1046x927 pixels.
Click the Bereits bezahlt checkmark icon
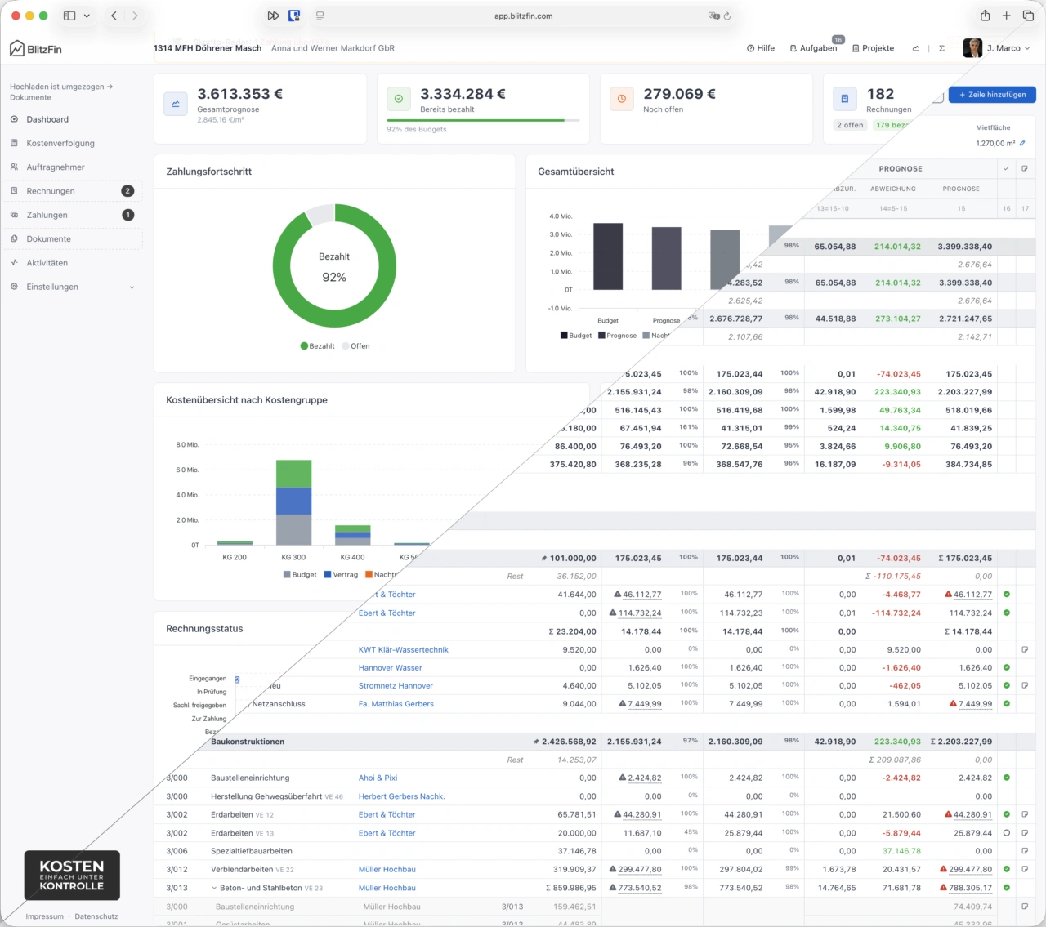(399, 99)
